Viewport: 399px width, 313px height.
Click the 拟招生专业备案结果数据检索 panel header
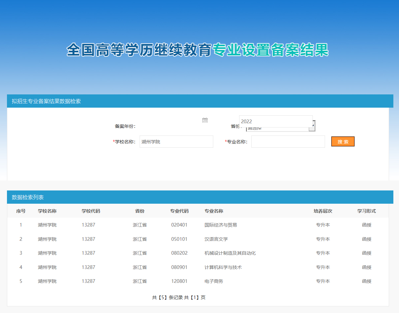coord(46,101)
